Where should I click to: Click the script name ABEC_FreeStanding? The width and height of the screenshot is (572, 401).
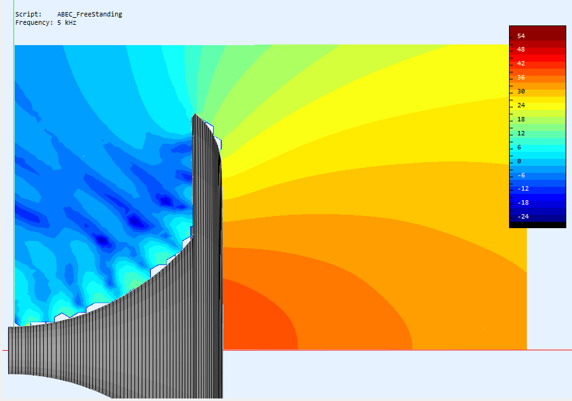tap(89, 14)
